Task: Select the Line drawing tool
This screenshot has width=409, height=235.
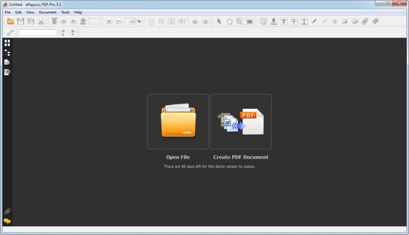Action: pos(324,21)
